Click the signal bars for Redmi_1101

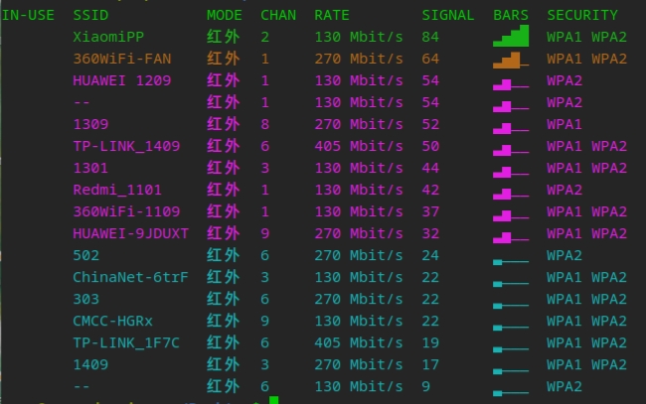[511, 194]
